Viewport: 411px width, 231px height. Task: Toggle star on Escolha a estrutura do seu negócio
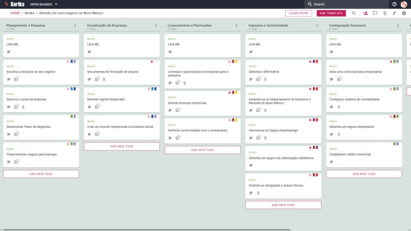tap(68, 61)
